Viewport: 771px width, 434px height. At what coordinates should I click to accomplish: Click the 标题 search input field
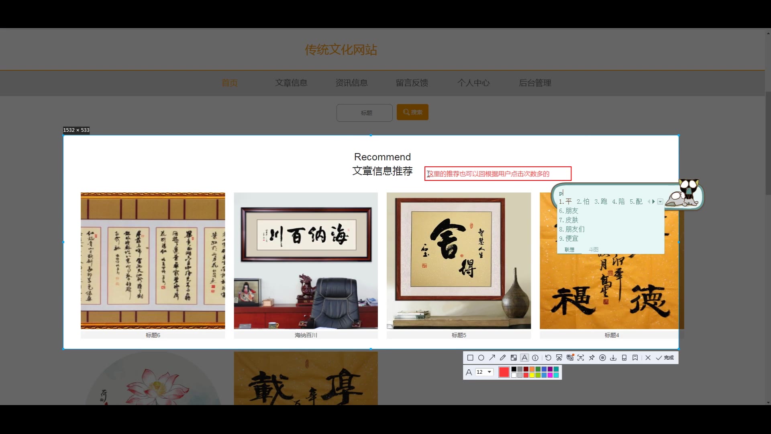tap(365, 113)
